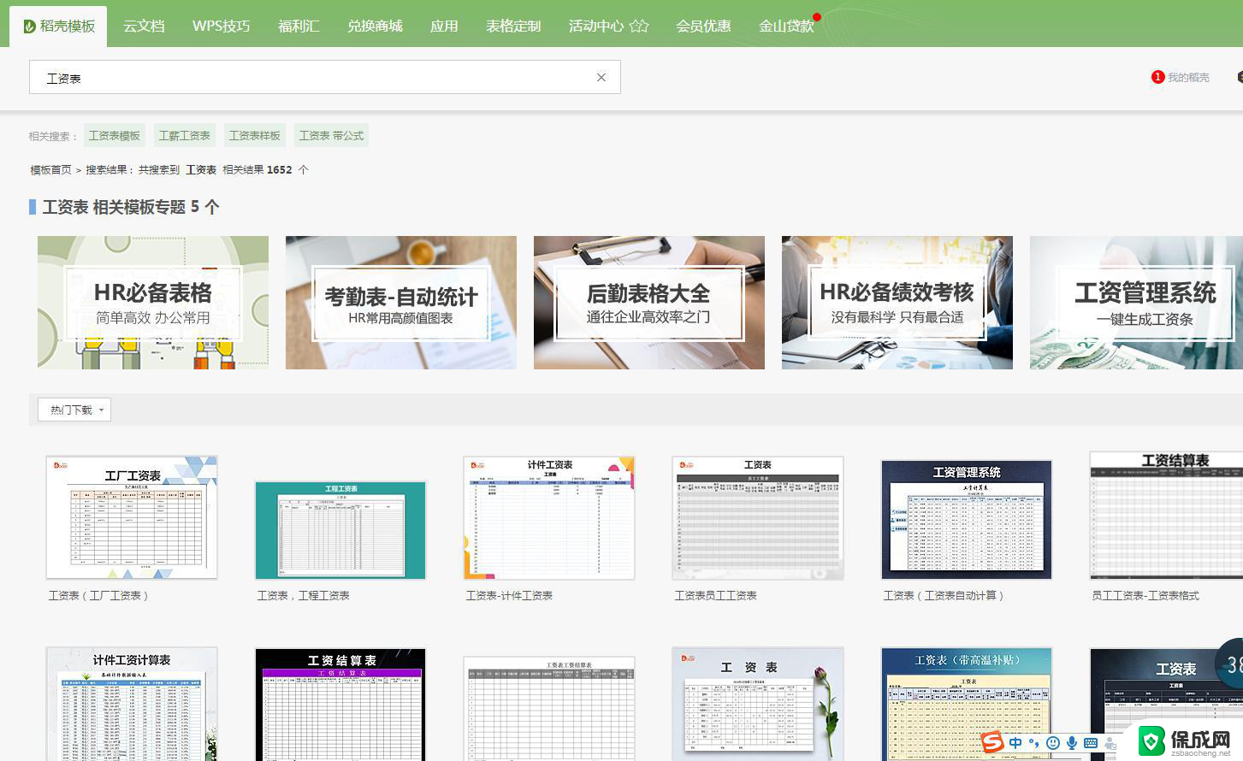1243x761 pixels.
Task: Click the red notification badge next to 我的稻壳
Action: point(1157,77)
